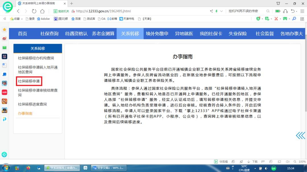Open undo close history dropdown arrow
The image size is (307, 172).
(296, 11)
